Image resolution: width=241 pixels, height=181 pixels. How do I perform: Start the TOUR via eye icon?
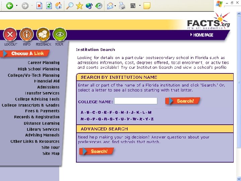(x=60, y=34)
